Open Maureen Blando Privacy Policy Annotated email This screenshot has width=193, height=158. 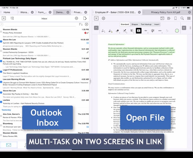(x=45, y=33)
